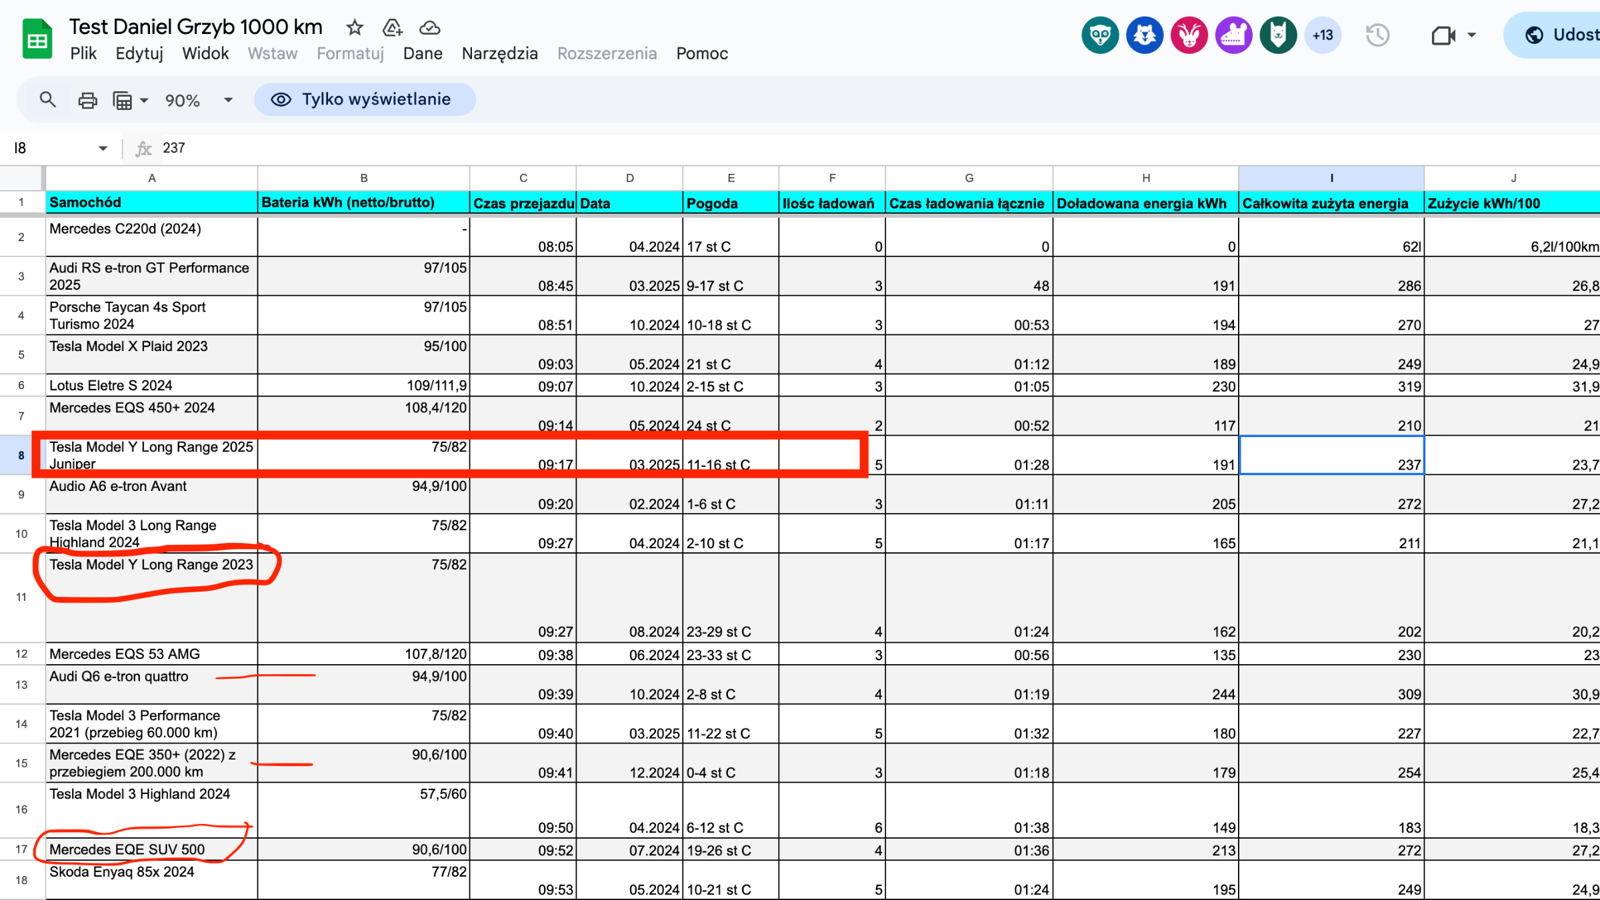This screenshot has width=1600, height=900.
Task: Open the Widok menu
Action: [205, 53]
